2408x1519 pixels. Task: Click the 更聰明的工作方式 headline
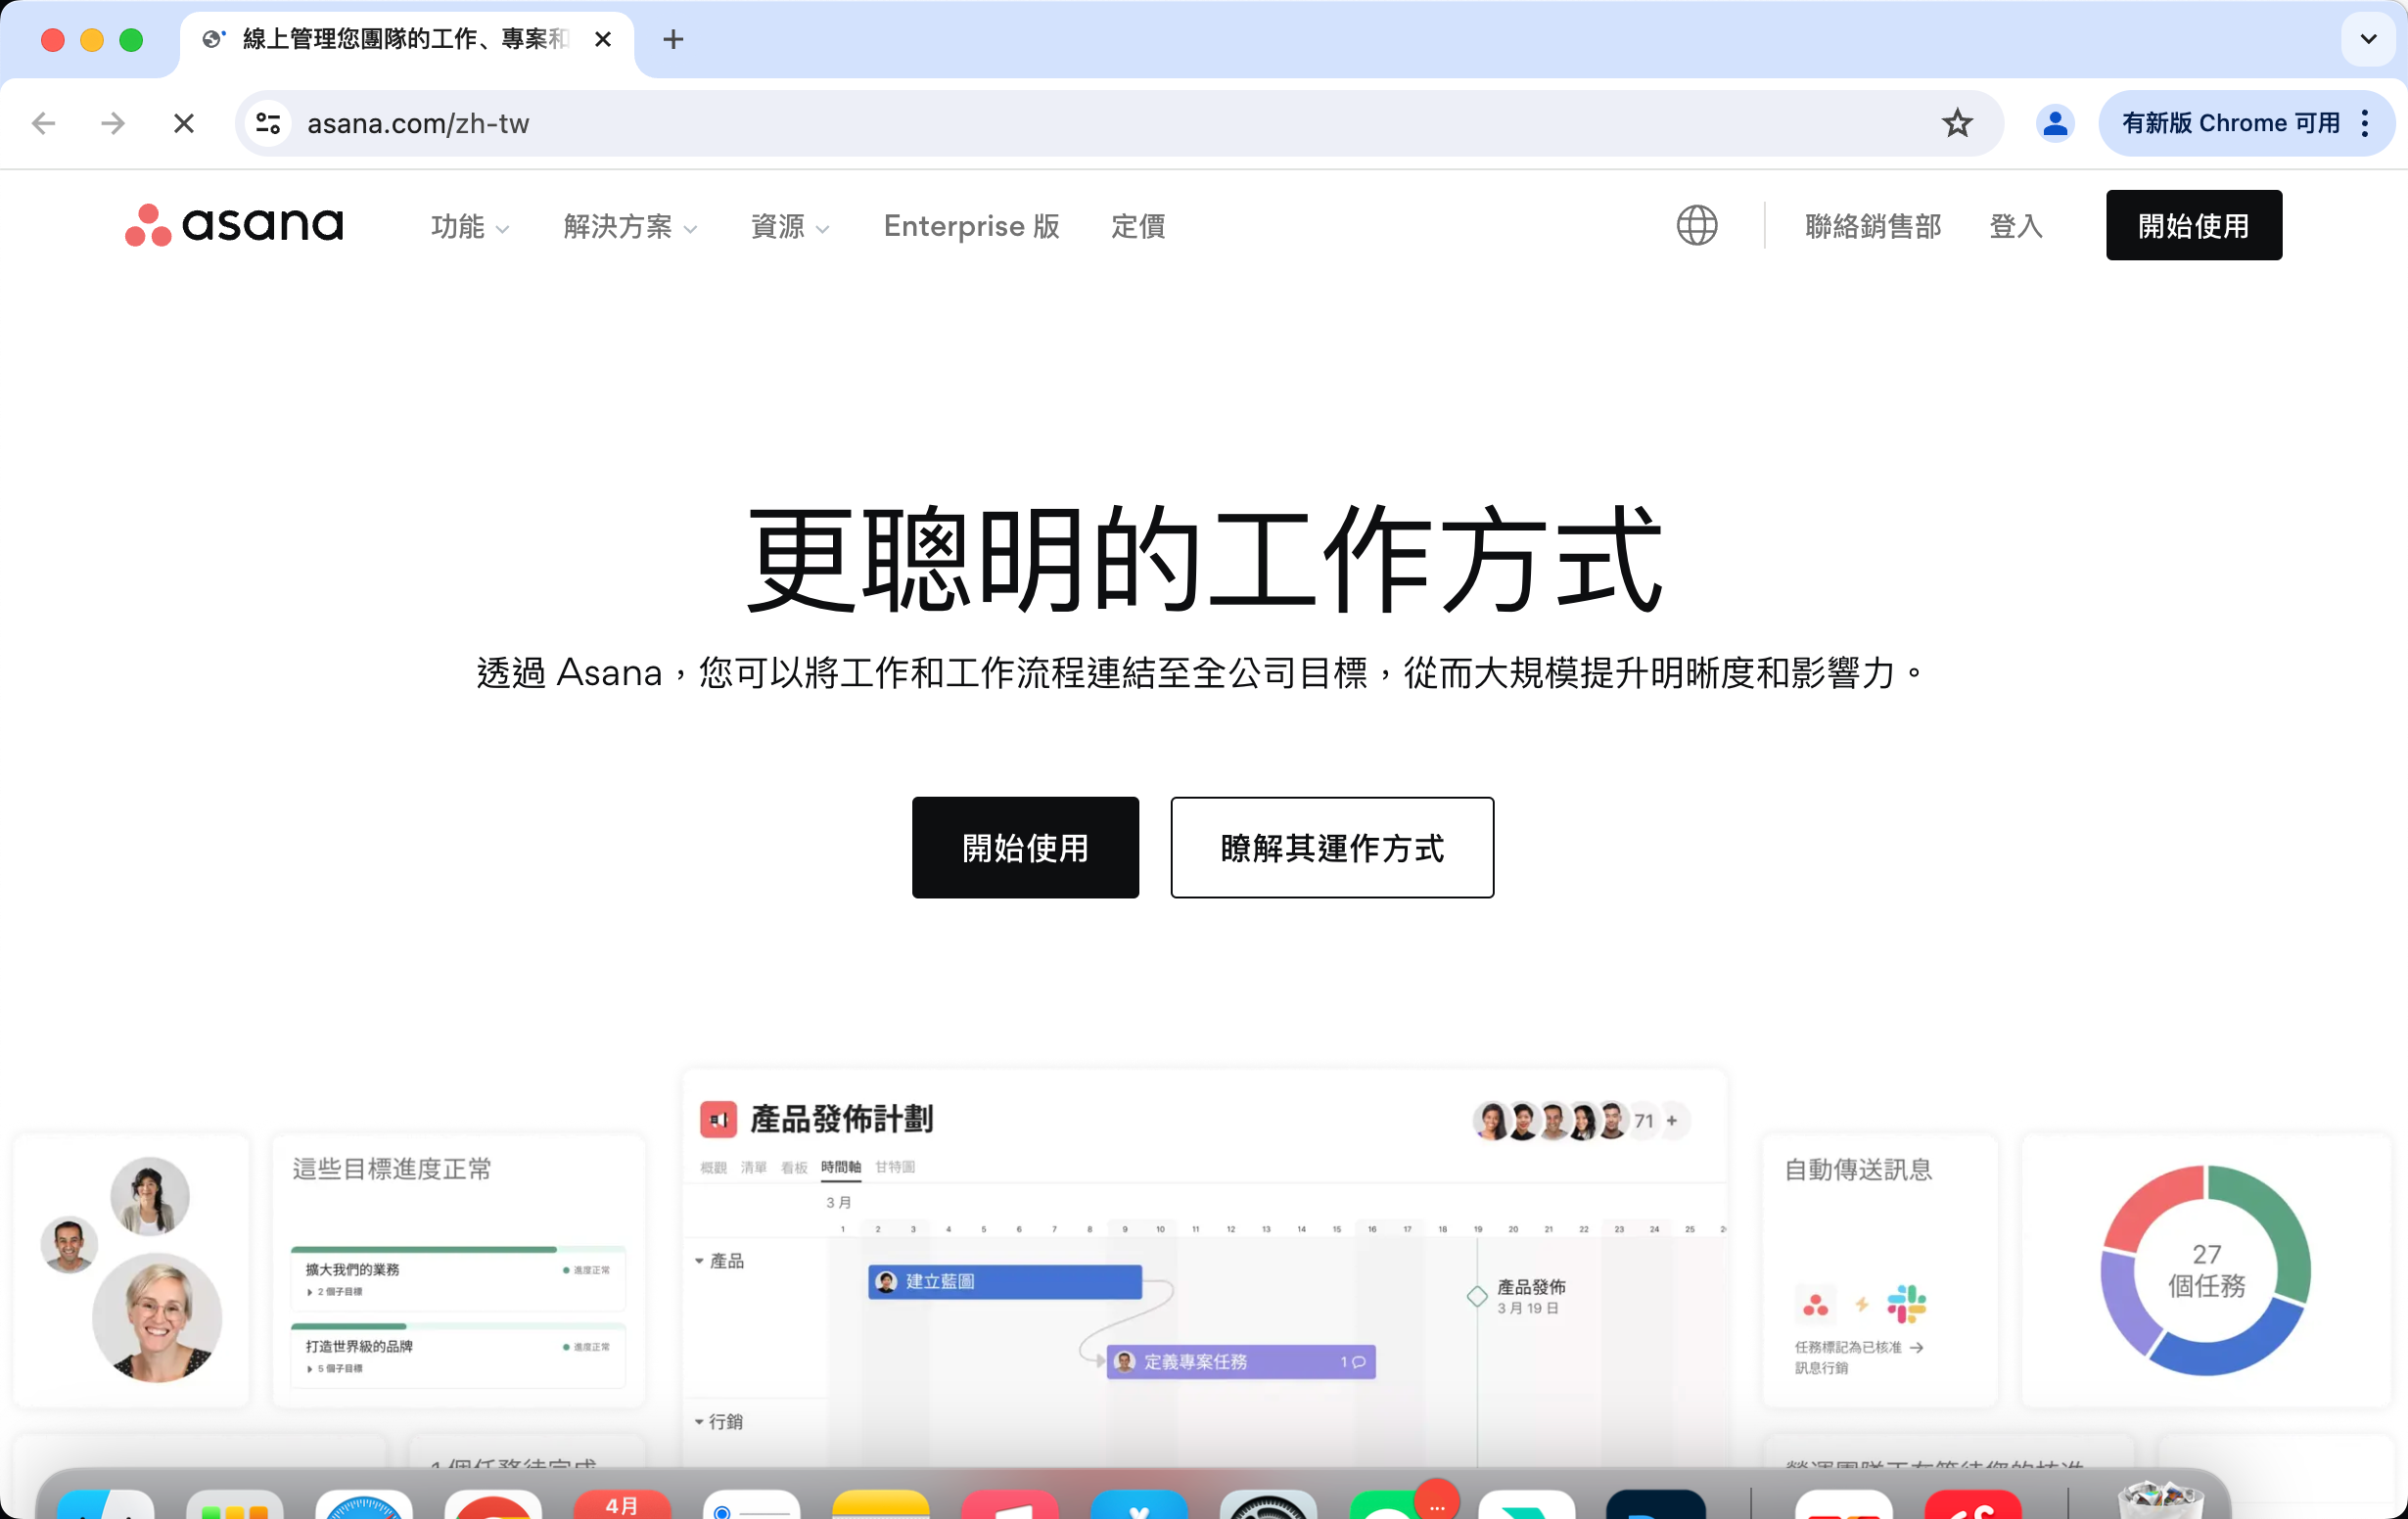tap(1204, 558)
